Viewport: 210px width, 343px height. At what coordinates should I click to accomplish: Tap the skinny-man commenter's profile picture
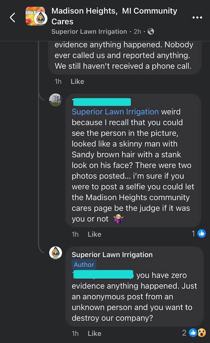pyautogui.click(x=56, y=100)
